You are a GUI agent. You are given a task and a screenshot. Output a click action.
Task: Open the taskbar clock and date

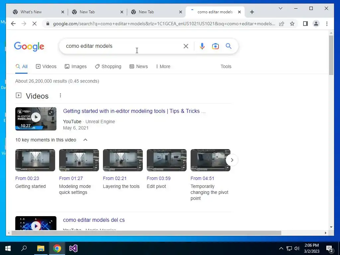click(x=311, y=248)
